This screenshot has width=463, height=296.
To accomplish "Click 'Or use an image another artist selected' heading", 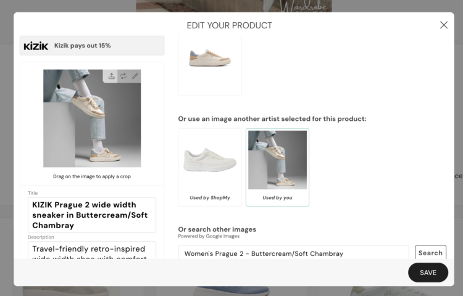I will point(272,119).
